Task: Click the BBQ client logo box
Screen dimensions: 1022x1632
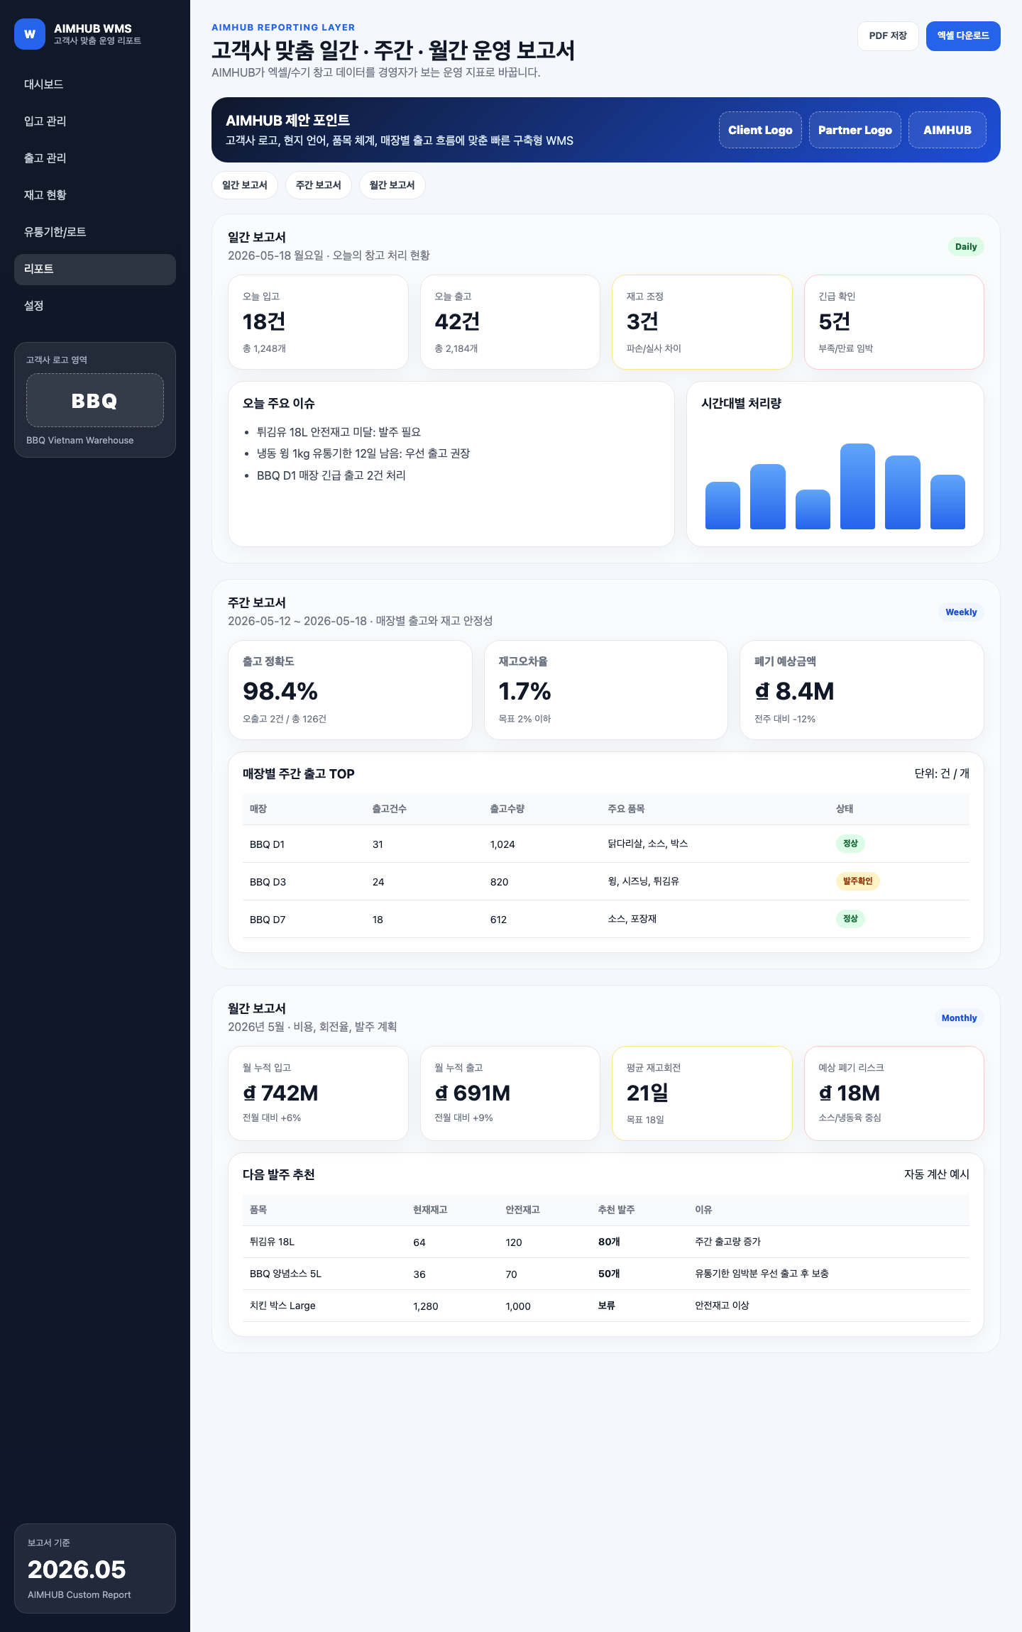Action: (95, 400)
